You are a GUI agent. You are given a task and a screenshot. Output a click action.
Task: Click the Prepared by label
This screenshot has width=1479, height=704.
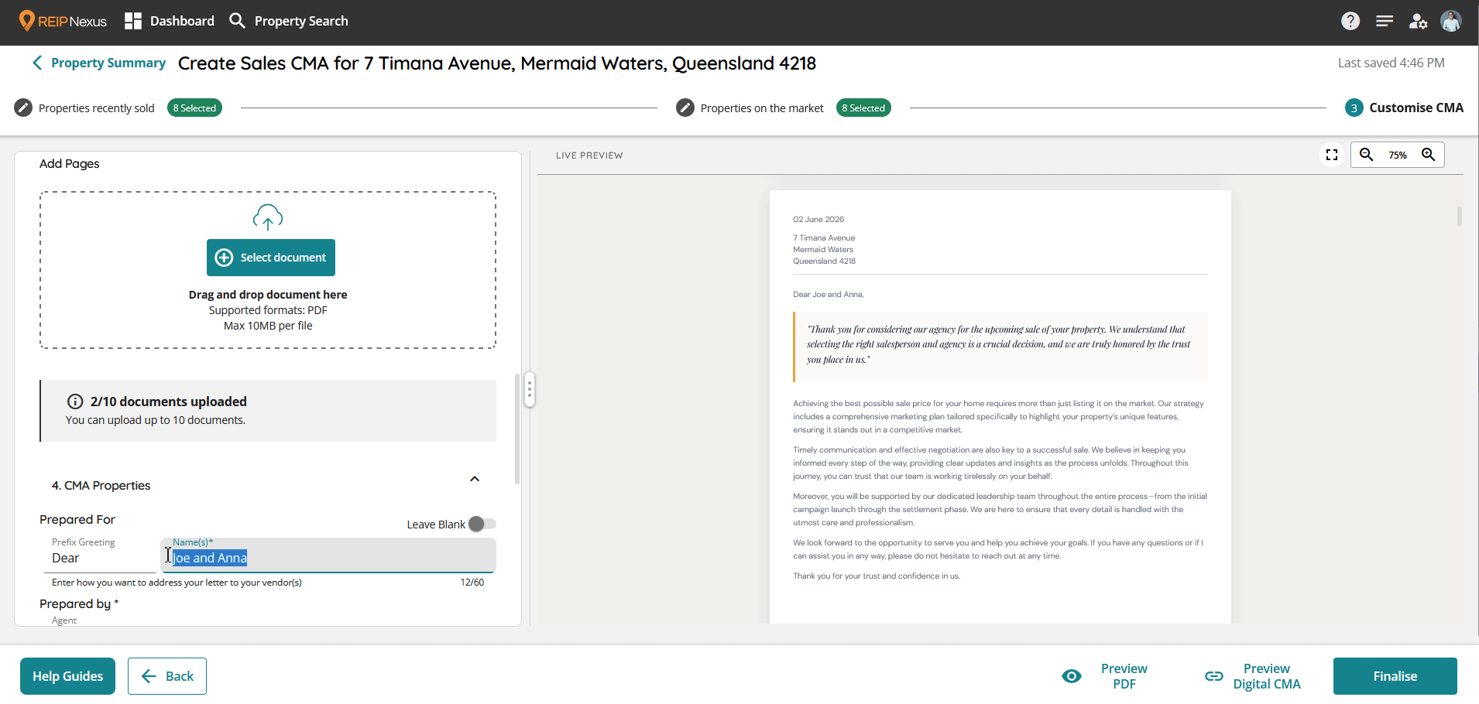coord(79,603)
